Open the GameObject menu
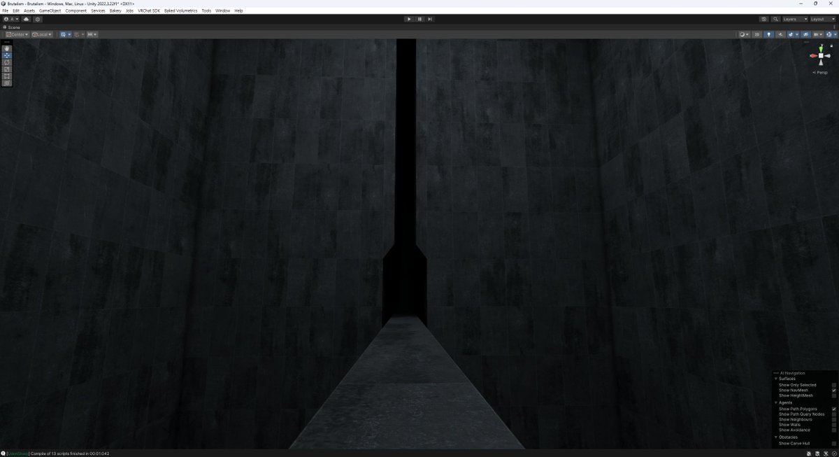This screenshot has width=839, height=457. (50, 11)
